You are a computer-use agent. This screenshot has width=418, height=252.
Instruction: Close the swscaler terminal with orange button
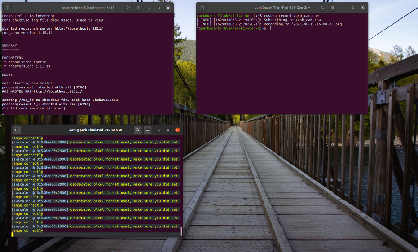tap(177, 130)
